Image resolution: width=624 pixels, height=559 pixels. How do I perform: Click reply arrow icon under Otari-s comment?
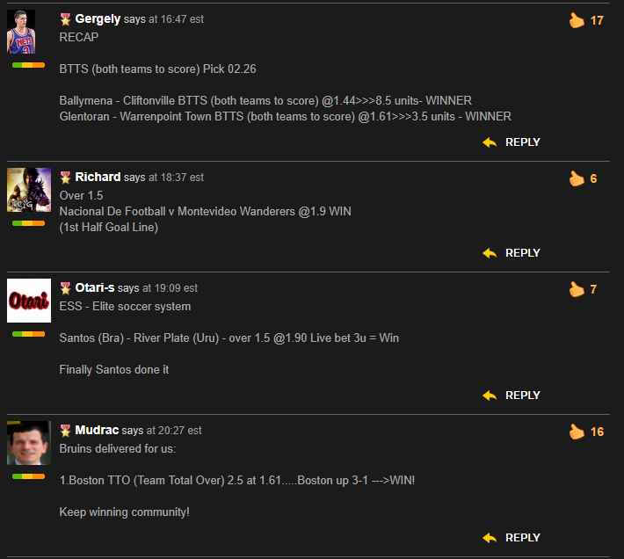(490, 396)
